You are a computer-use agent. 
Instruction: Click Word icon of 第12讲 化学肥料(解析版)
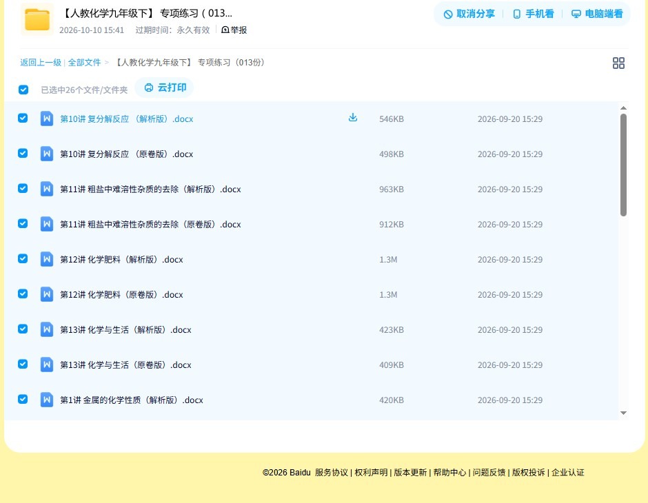click(x=47, y=259)
